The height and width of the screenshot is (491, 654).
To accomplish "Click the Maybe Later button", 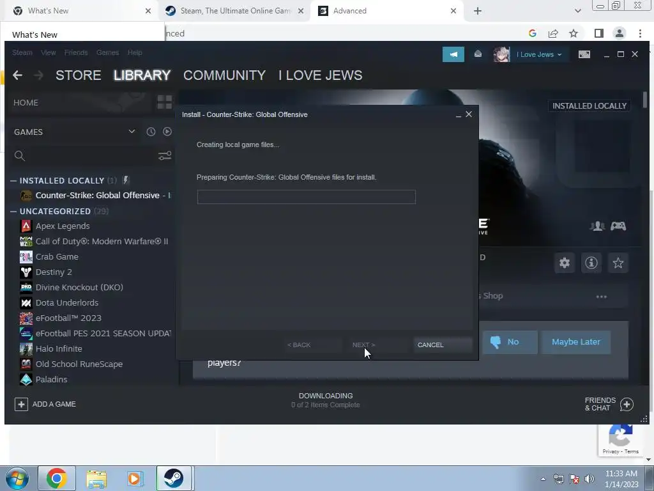I will coord(576,342).
